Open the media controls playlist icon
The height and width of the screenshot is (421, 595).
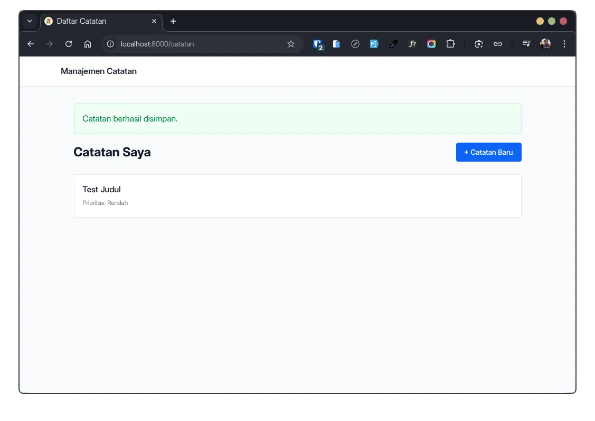pyautogui.click(x=526, y=44)
